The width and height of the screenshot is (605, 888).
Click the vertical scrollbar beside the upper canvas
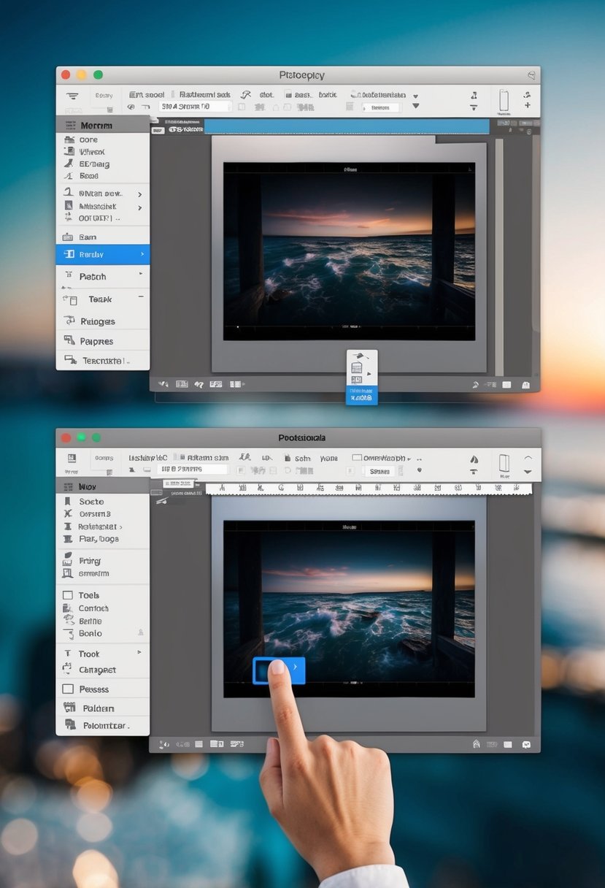[x=499, y=256]
